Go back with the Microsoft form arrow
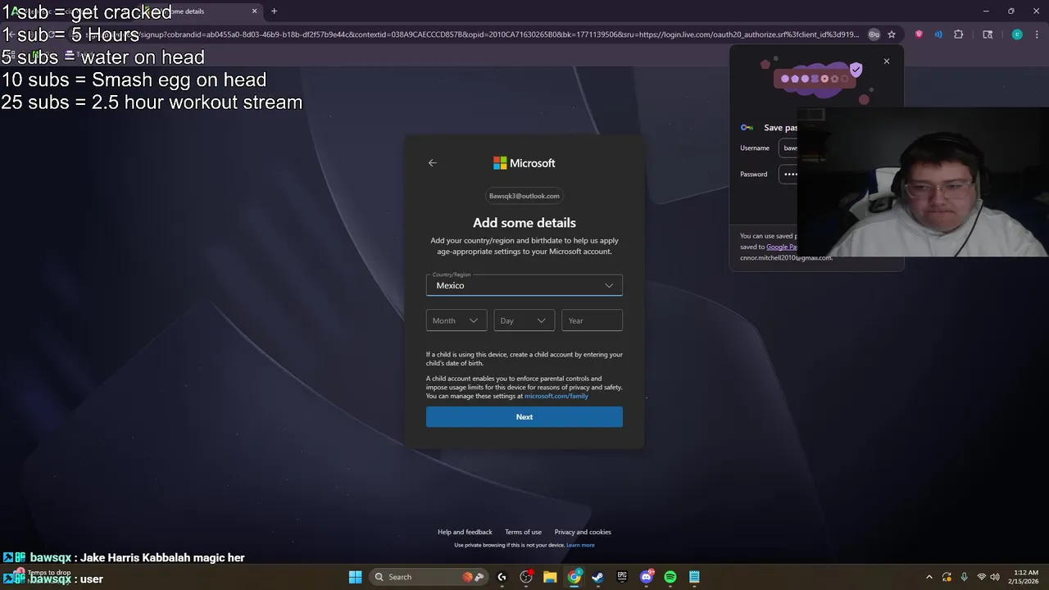Viewport: 1049px width, 590px height. point(433,163)
